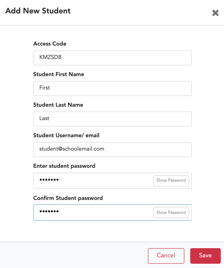Click the Add New Student dialog title

pyautogui.click(x=38, y=11)
